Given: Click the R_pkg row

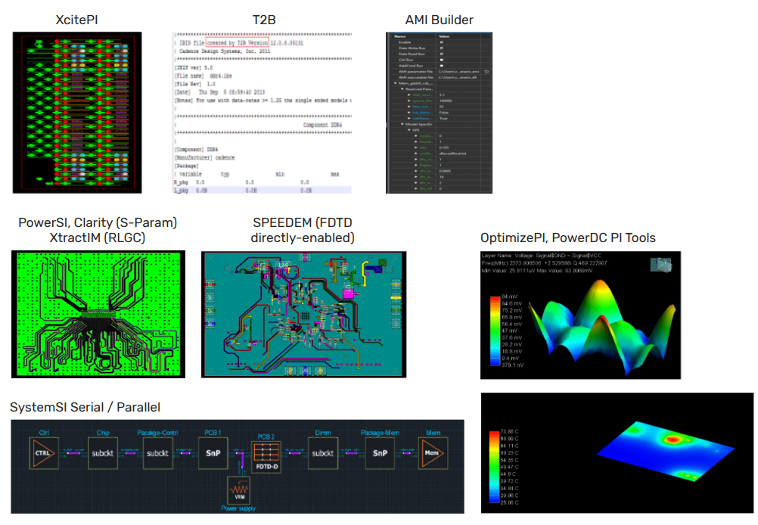Looking at the screenshot, I should click(263, 182).
